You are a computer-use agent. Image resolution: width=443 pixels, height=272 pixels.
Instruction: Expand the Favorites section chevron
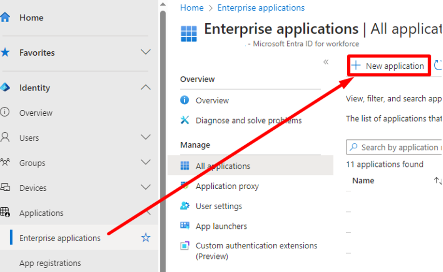click(146, 52)
